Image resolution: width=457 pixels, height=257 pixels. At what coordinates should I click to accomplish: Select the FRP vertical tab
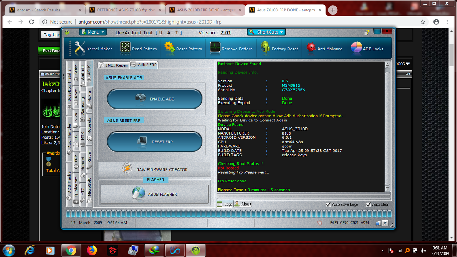click(x=76, y=161)
